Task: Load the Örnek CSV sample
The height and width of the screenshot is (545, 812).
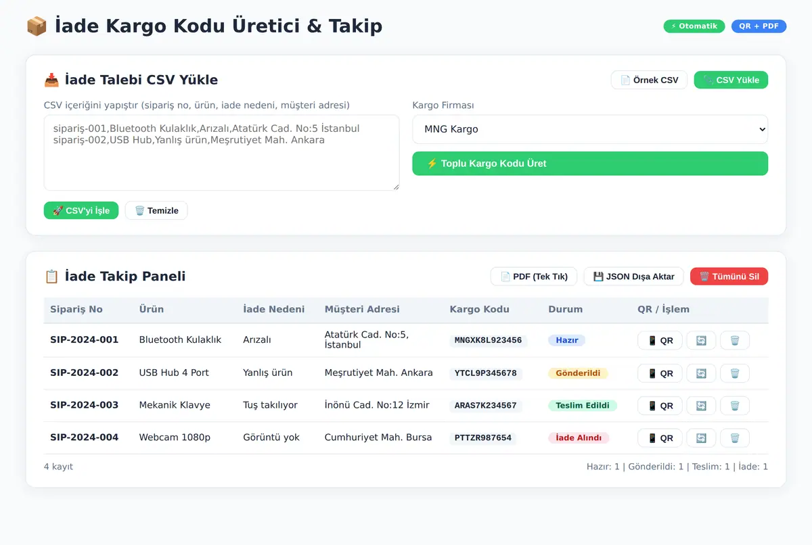Action: [649, 80]
